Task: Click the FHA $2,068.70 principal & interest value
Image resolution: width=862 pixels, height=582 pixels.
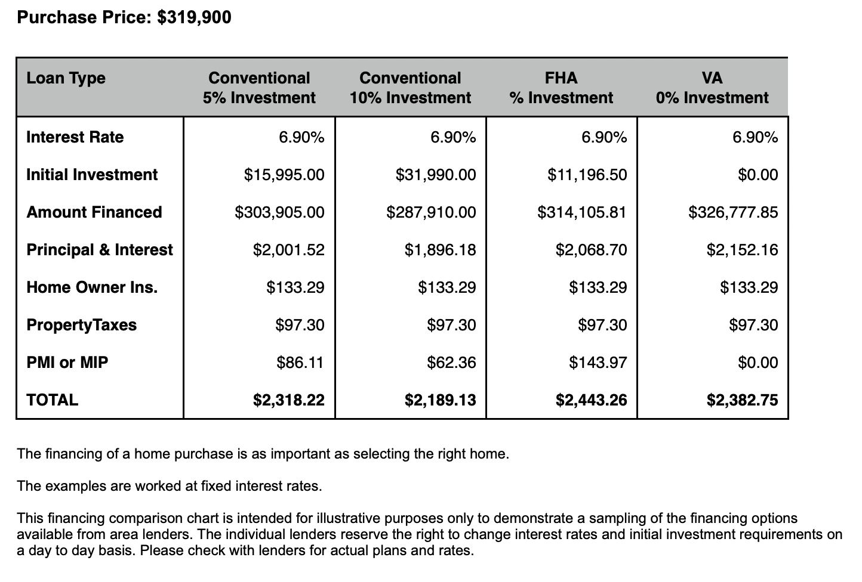Action: 591,250
